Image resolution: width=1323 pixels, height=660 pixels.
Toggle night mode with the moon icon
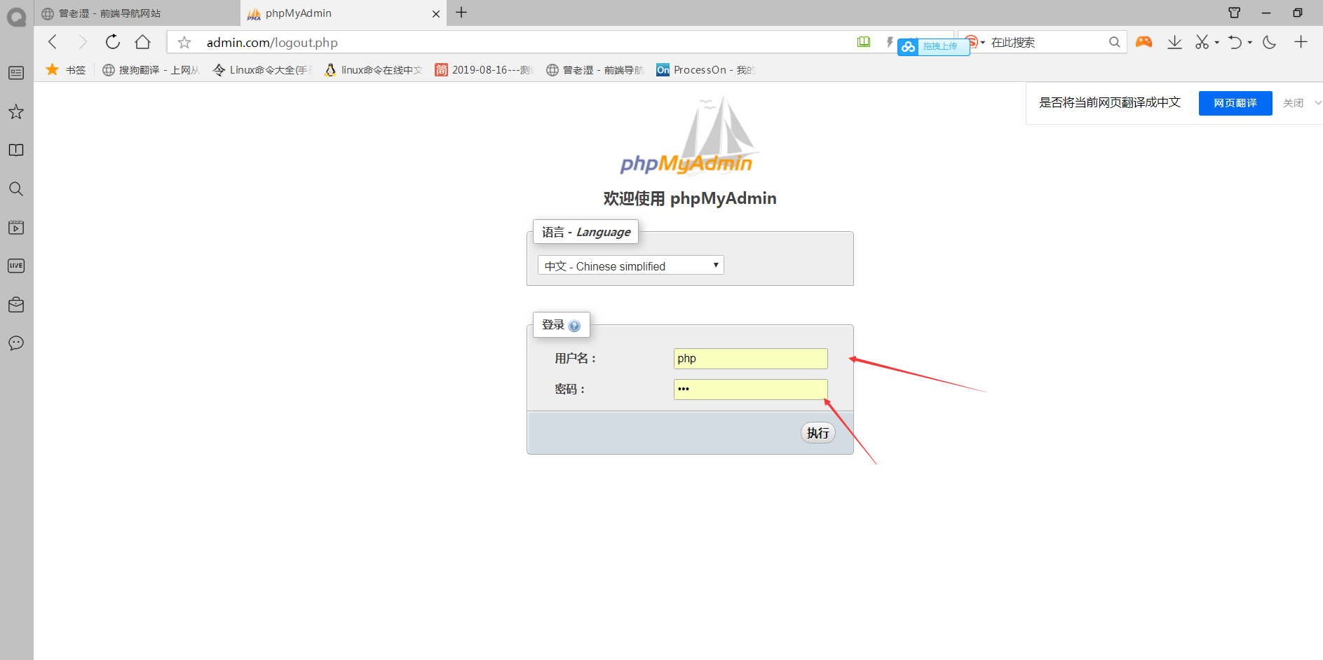[1269, 42]
